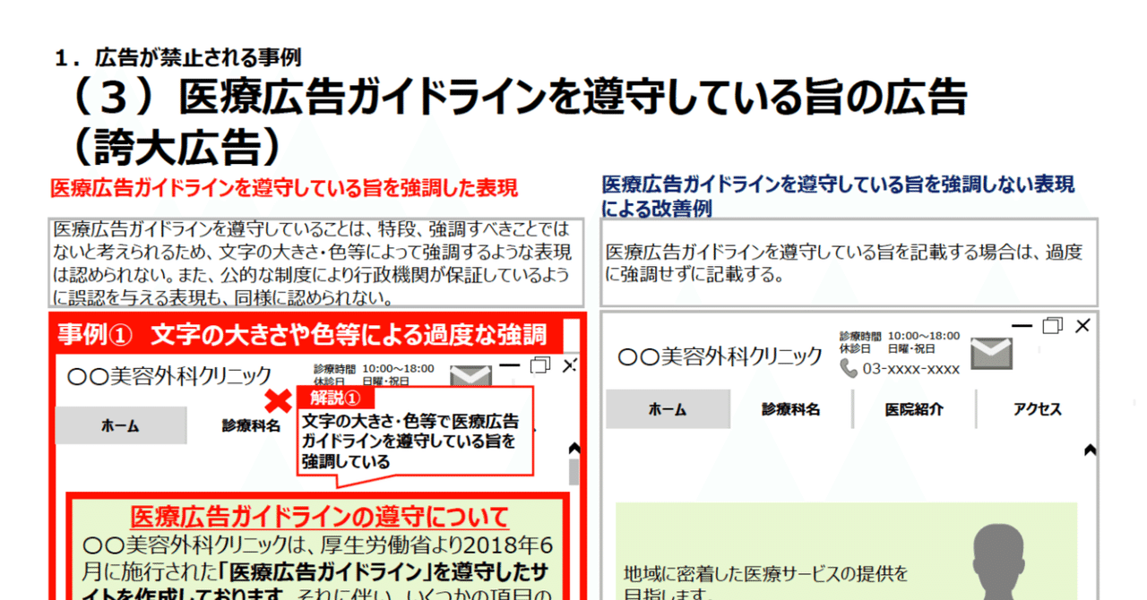Click the close X of the right mockup window
Image resolution: width=1147 pixels, height=600 pixels.
(x=1082, y=325)
